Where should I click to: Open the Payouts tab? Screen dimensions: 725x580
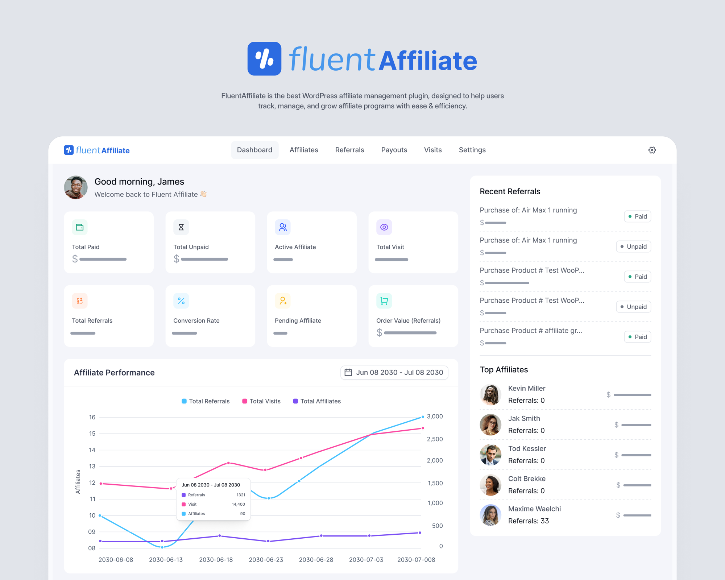[x=394, y=150]
